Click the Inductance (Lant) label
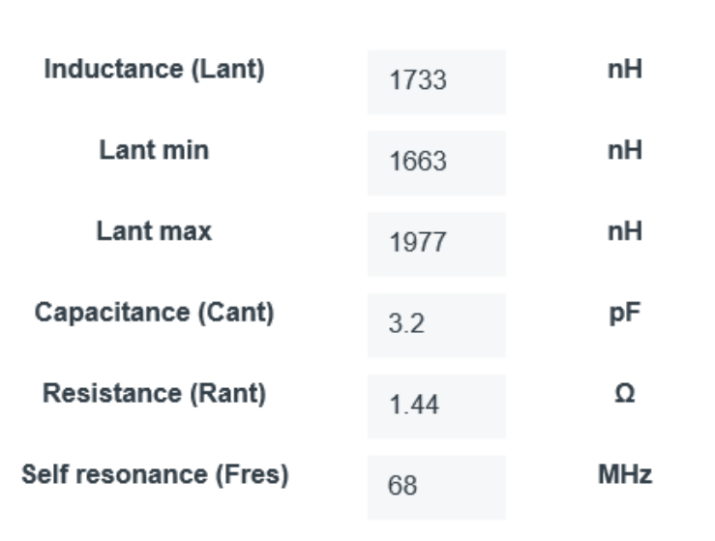The height and width of the screenshot is (541, 715). click(x=154, y=70)
